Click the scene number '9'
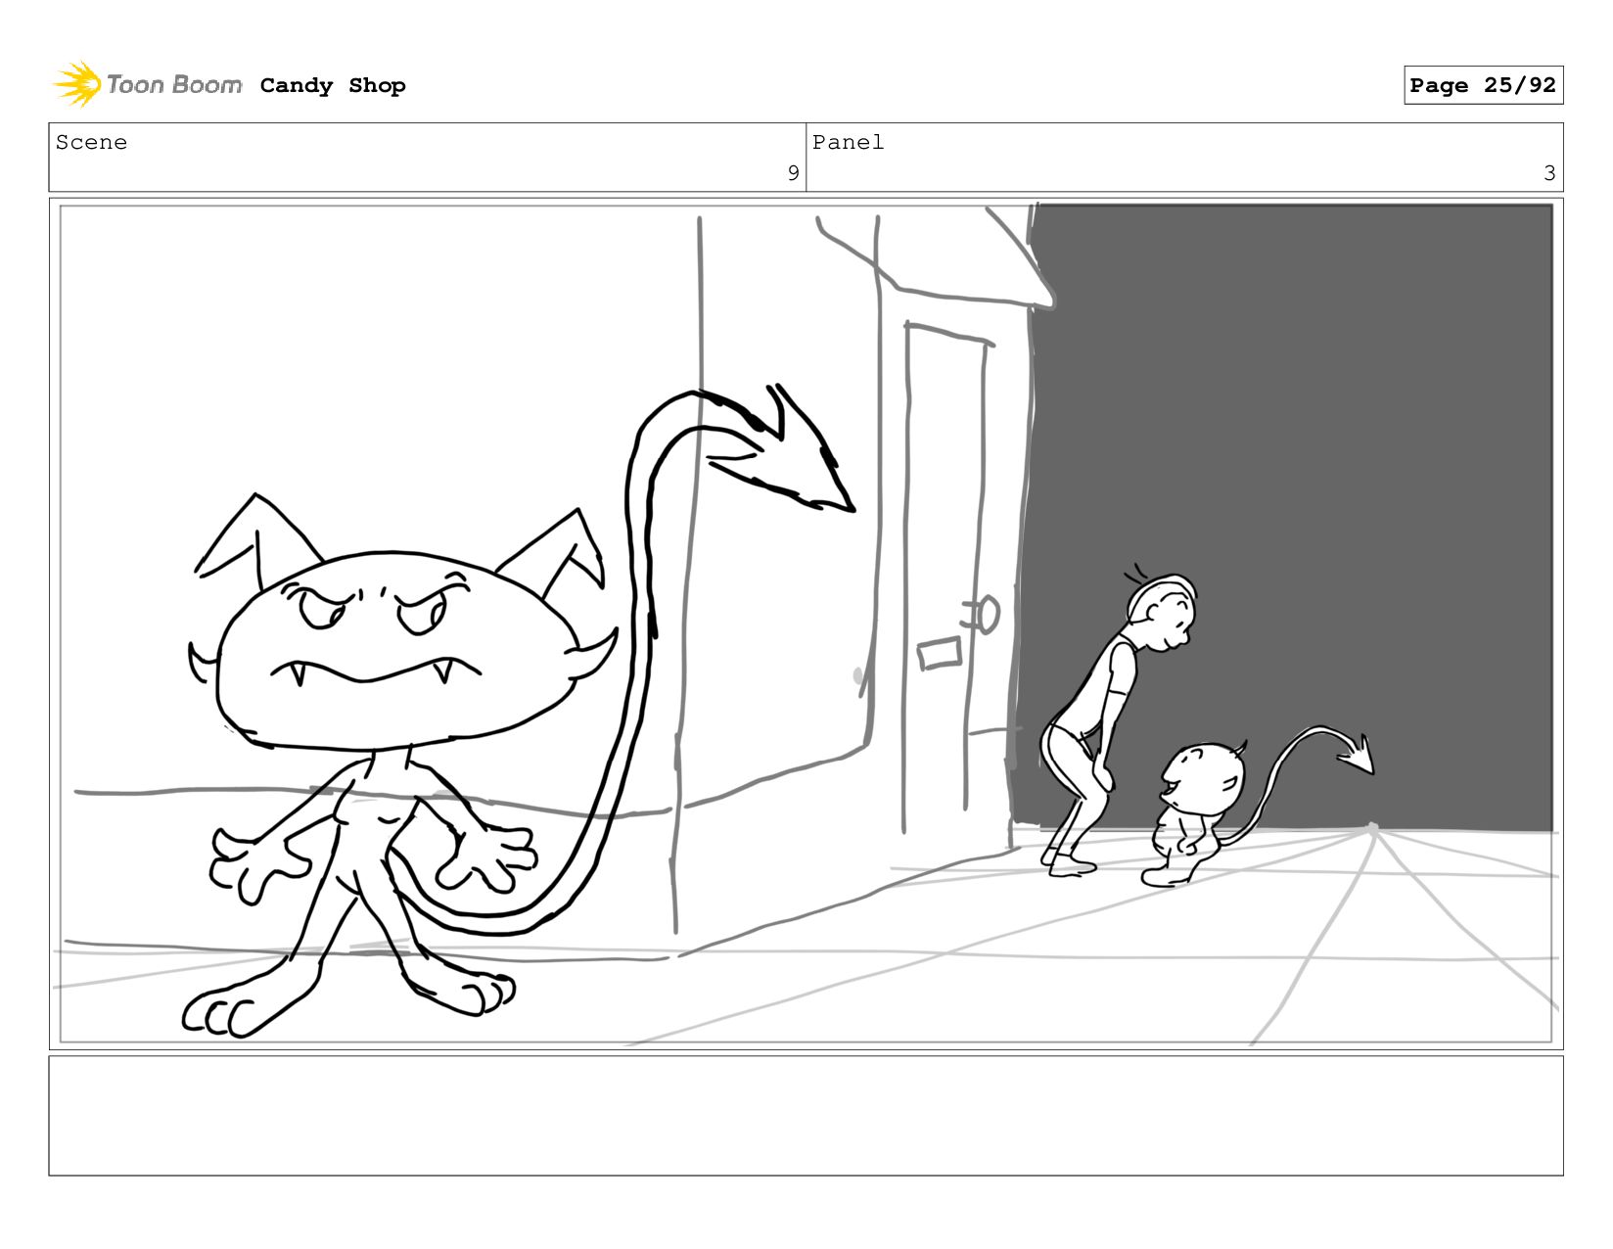The width and height of the screenshot is (1613, 1249). [793, 173]
